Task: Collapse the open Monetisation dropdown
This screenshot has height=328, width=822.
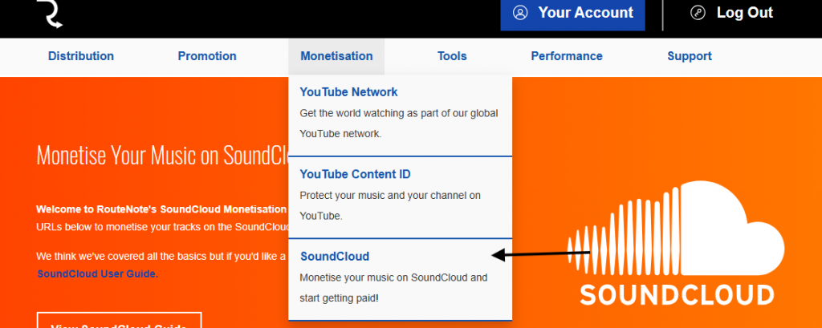Action: tap(336, 56)
